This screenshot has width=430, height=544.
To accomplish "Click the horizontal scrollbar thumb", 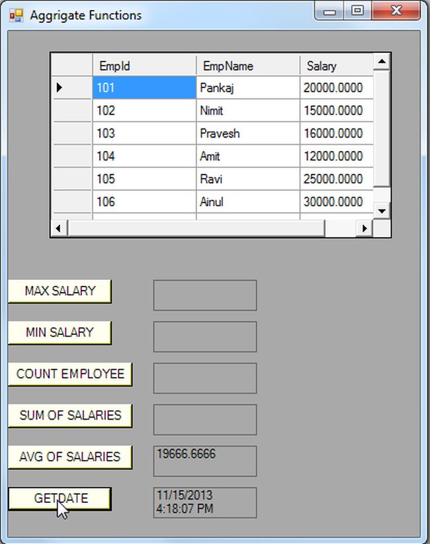I will [196, 228].
